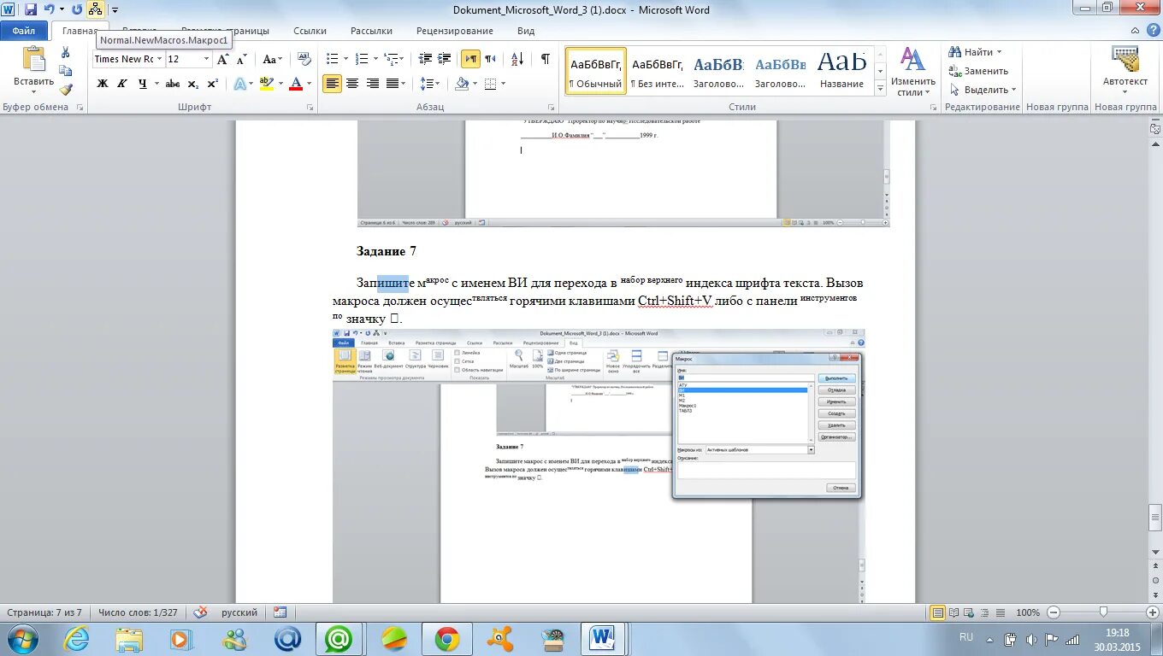The width and height of the screenshot is (1163, 656).
Task: Justify the paragraph text
Action: (393, 84)
